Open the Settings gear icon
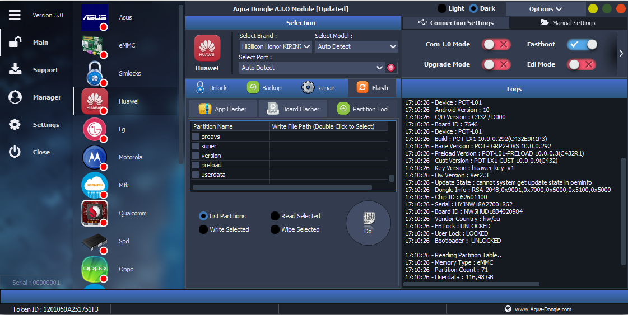Viewport: 628px width, 315px height. pyautogui.click(x=15, y=124)
